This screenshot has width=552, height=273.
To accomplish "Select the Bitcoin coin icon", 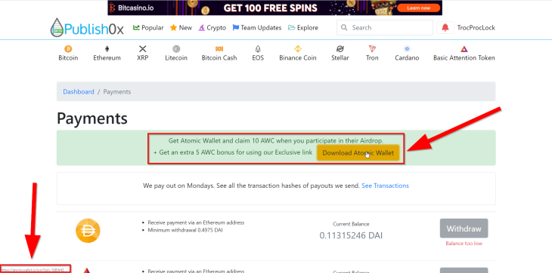I will (x=68, y=49).
